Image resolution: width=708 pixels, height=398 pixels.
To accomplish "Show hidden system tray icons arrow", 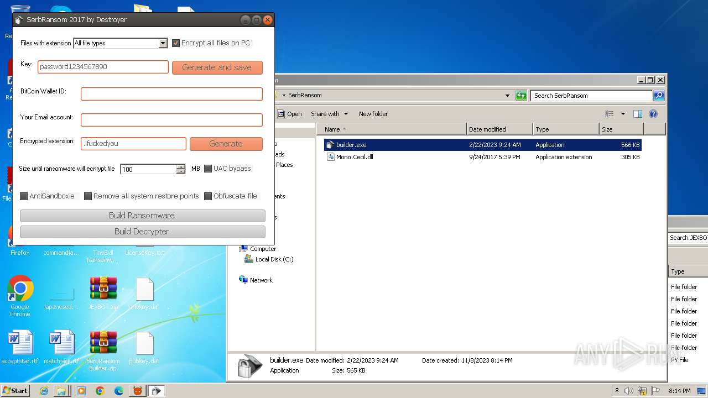I will click(x=617, y=390).
